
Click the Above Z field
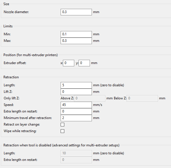pos(90,98)
